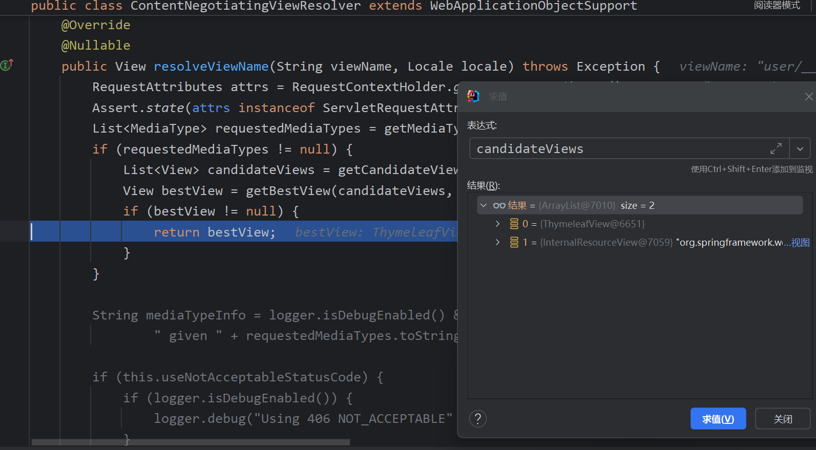This screenshot has width=816, height=450.
Task: Click the highlighted 'return bestView;' line
Action: click(x=215, y=232)
